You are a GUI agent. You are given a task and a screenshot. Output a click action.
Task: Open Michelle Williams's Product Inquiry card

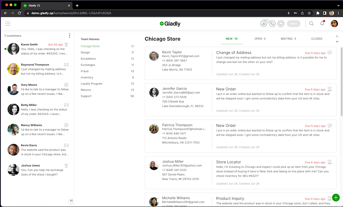coord(240,200)
